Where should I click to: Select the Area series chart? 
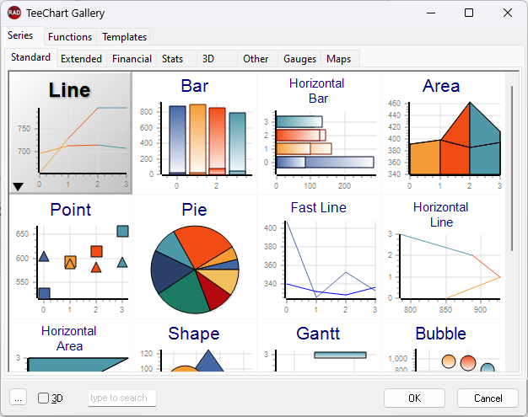coord(443,133)
